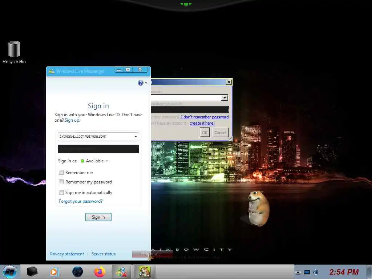Select the Windows Live Messenger taskbar button

(121, 272)
